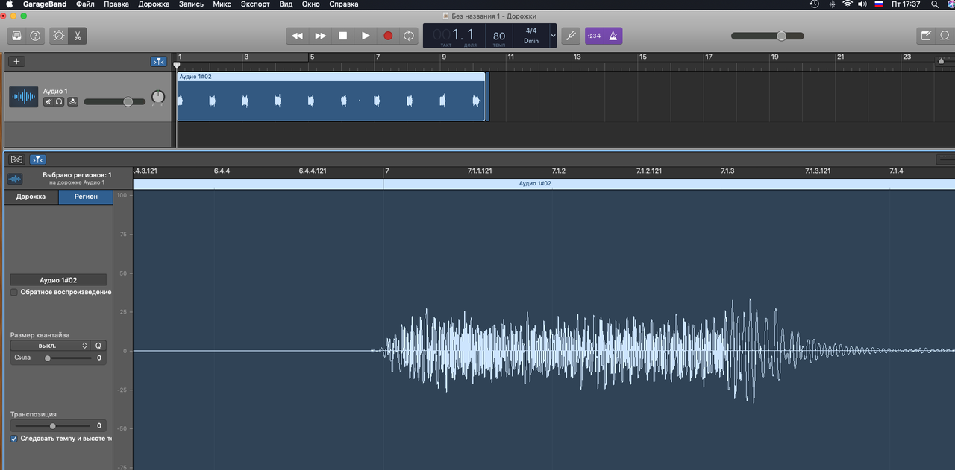
Task: Click the Аудио 1 pan knob
Action: 158,97
